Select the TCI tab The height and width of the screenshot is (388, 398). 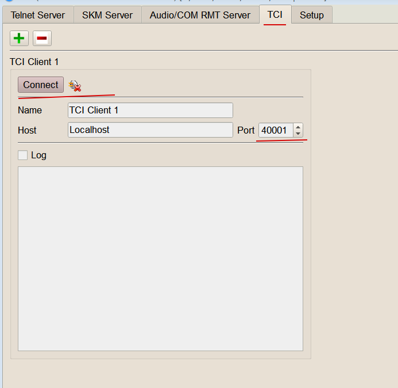pyautogui.click(x=275, y=14)
